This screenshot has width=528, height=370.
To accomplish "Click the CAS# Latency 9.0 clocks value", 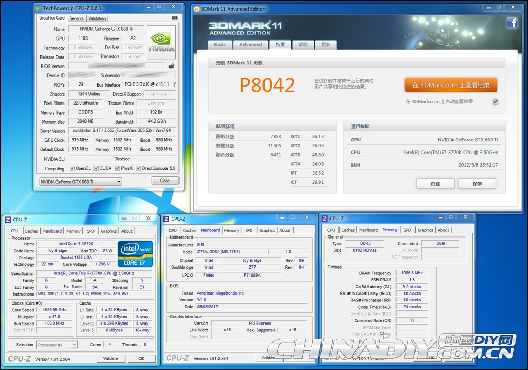I will coord(412,287).
